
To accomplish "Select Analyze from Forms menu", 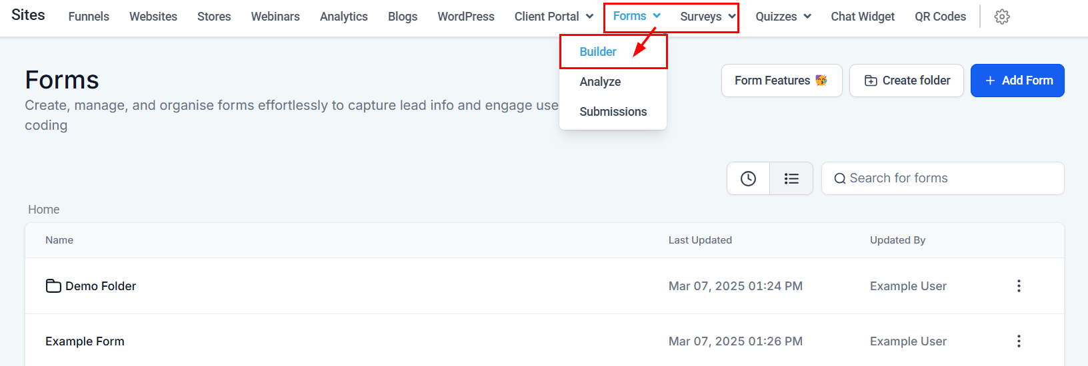I will [600, 82].
